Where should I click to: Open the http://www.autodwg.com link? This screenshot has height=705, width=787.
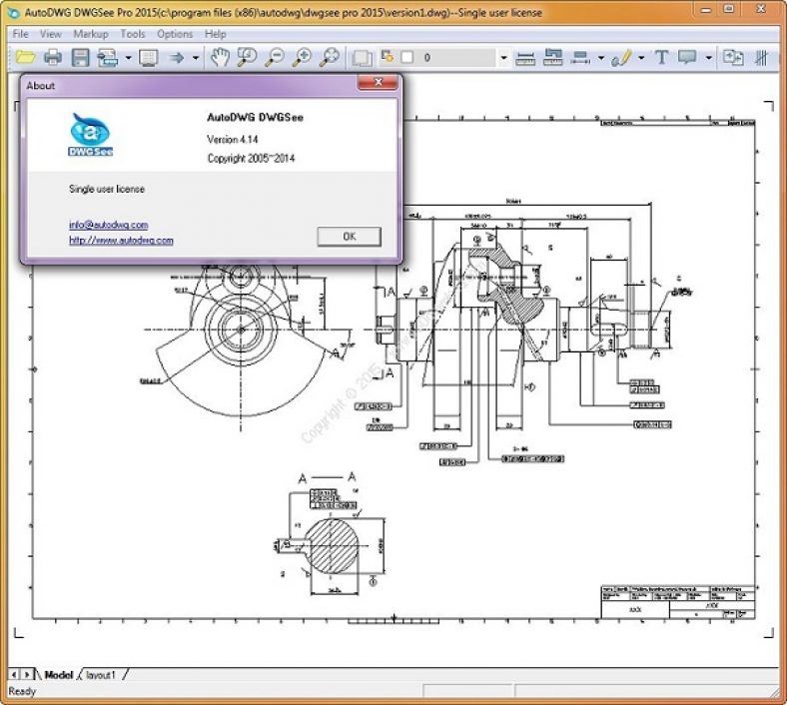coord(121,241)
